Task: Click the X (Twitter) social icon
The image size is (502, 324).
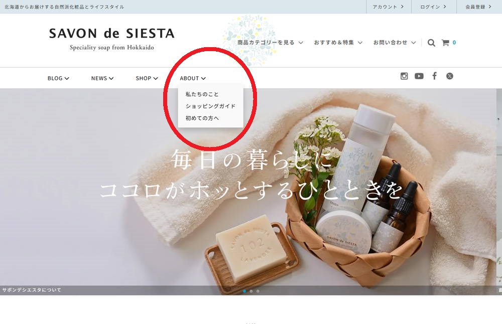Action: coord(450,76)
